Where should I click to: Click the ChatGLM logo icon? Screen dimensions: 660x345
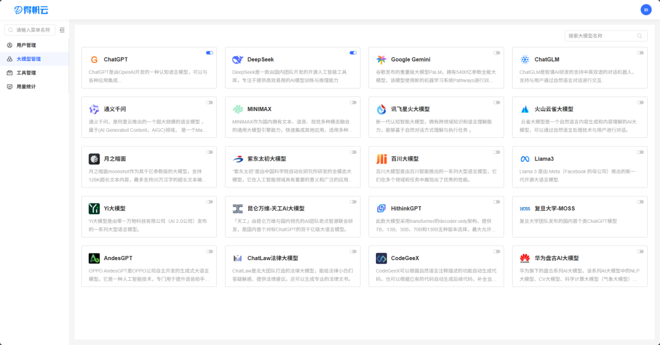coord(525,60)
